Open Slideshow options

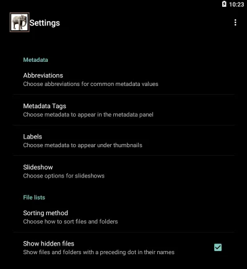124,171
